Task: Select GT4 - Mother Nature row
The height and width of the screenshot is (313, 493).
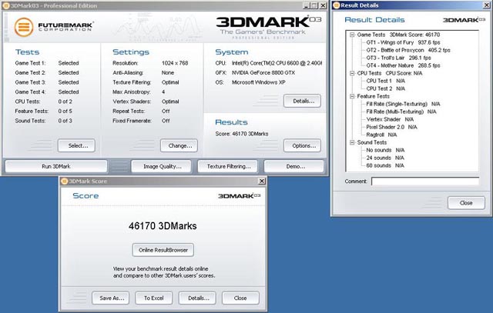Action: (403, 65)
